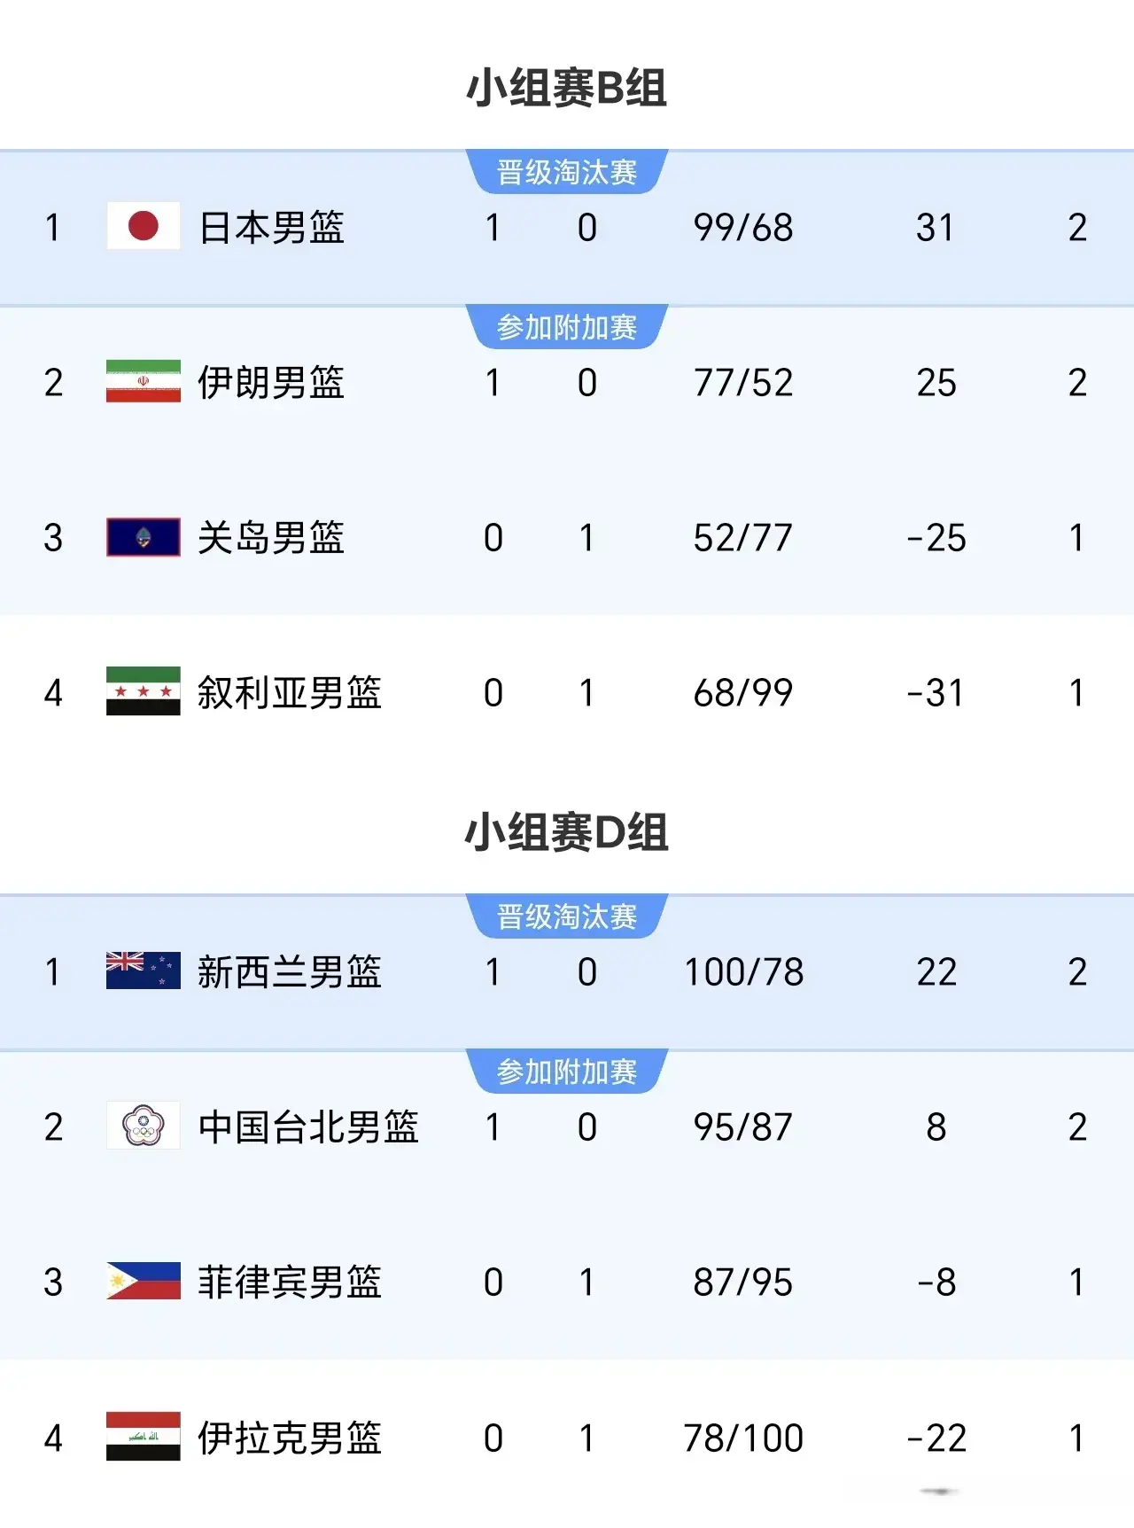Open the 中国台北男篮 team page
Screen dimensions: 1134x1528
coord(308,1127)
